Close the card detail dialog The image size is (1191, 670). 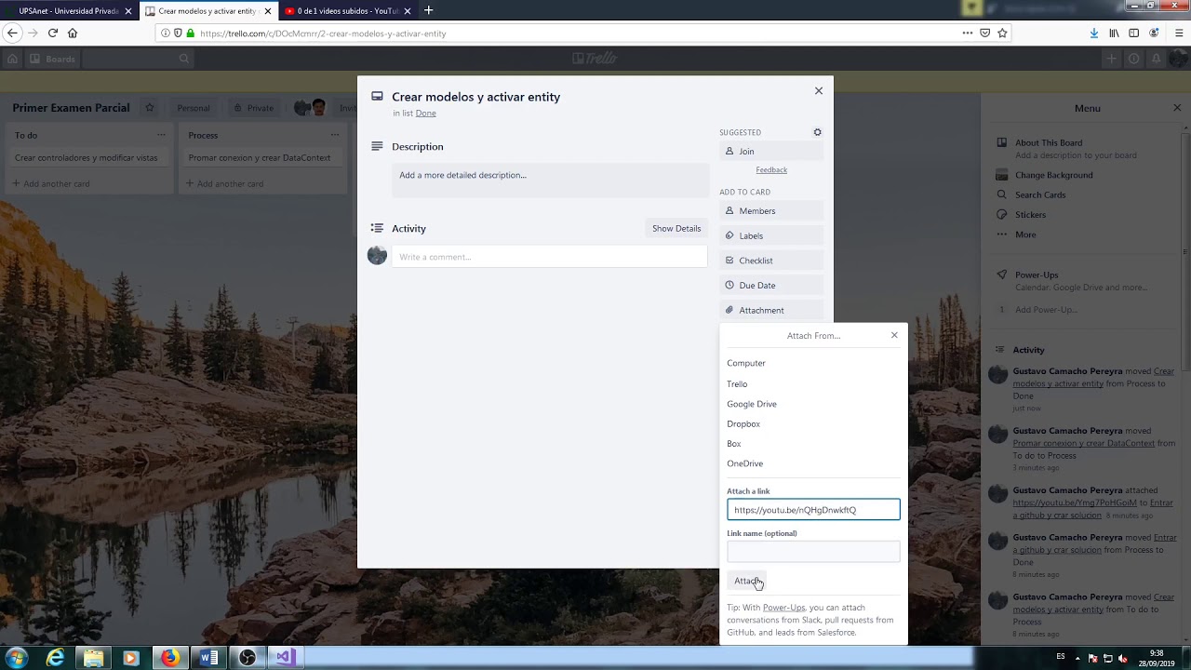819,90
